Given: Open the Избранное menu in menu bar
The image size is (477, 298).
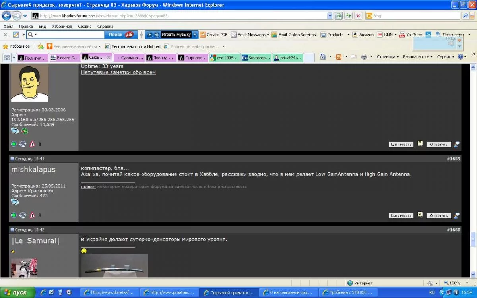Looking at the screenshot, I should (62, 26).
